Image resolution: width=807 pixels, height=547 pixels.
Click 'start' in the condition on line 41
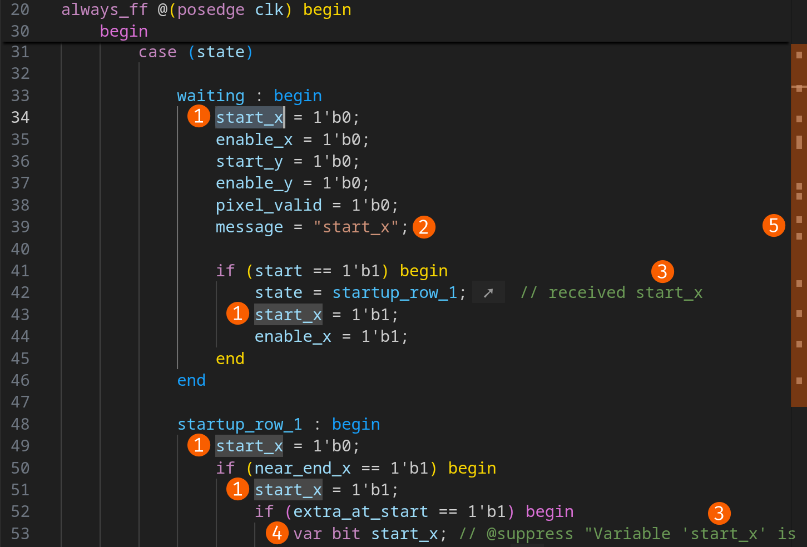(x=278, y=271)
